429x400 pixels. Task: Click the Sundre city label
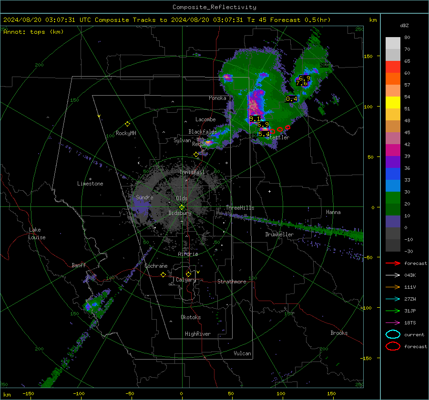(x=144, y=197)
